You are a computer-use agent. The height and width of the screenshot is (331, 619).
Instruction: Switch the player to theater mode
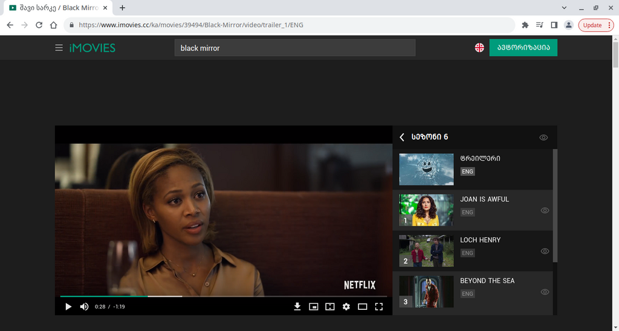pyautogui.click(x=363, y=307)
